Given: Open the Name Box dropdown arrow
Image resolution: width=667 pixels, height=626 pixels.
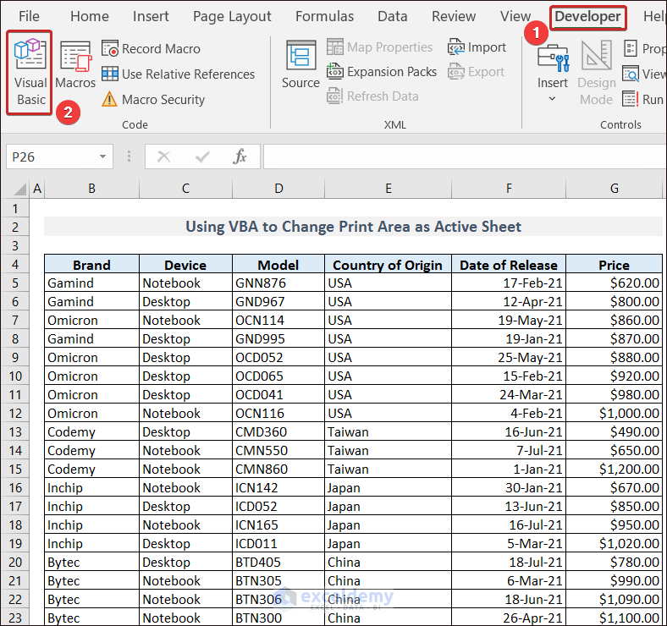Looking at the screenshot, I should click(x=102, y=156).
